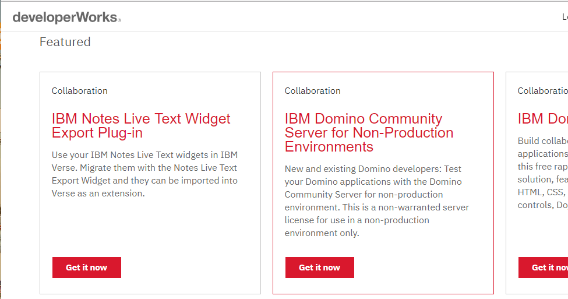Open the partially visible IBM Do... card title
The width and height of the screenshot is (568, 299).
tap(542, 118)
